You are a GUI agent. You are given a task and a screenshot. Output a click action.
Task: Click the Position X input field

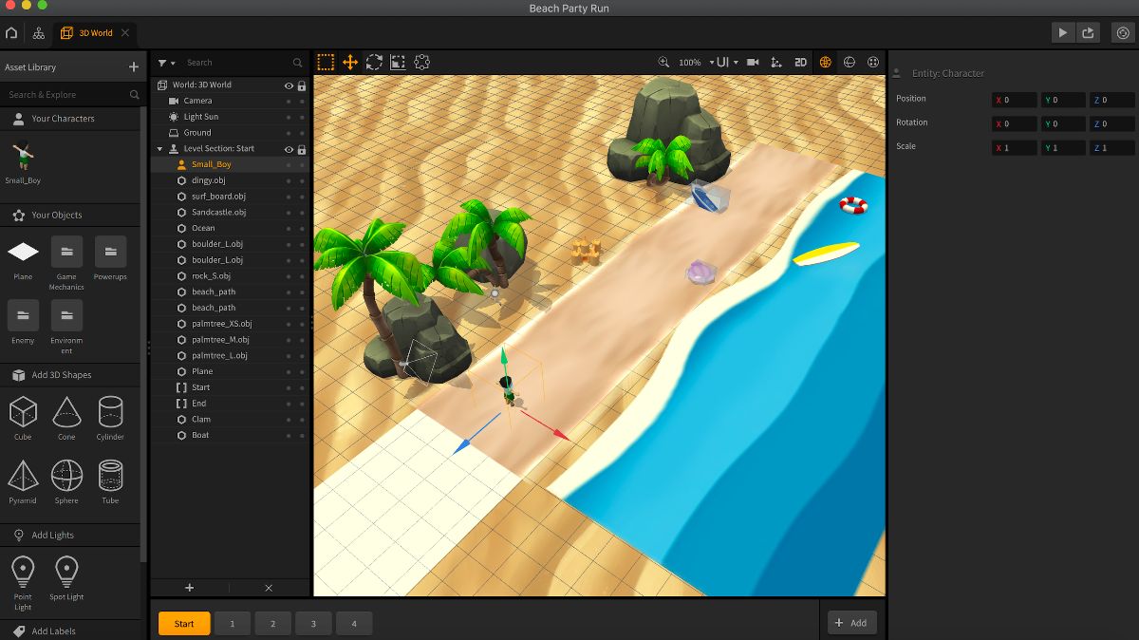tap(1014, 100)
